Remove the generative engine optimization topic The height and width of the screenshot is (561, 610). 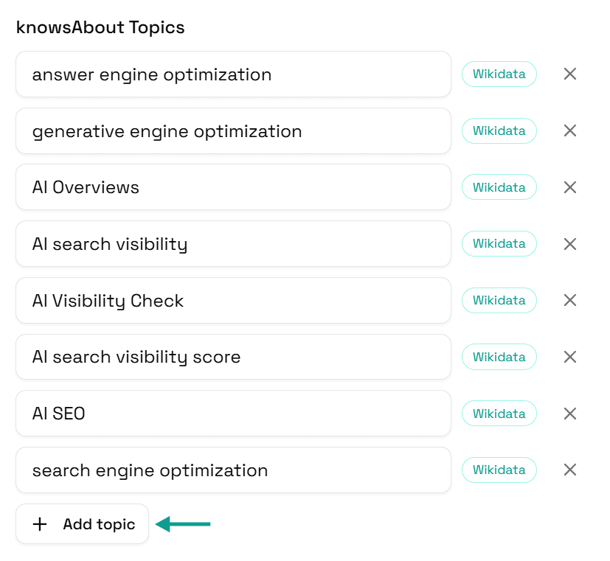570,130
